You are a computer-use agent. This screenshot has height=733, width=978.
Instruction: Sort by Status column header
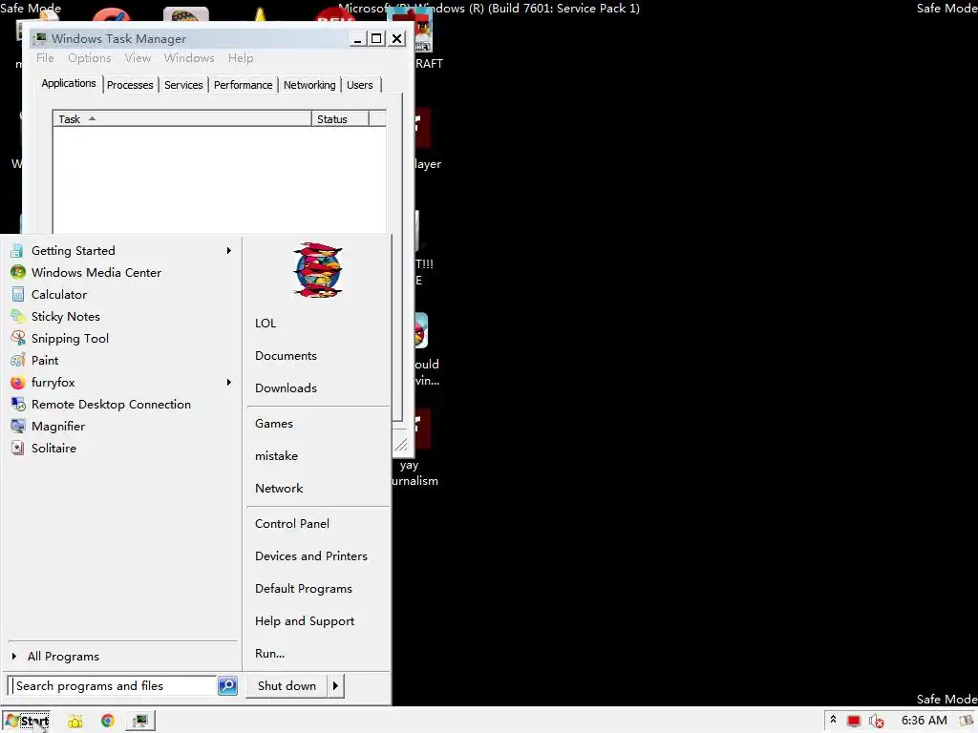pos(340,119)
